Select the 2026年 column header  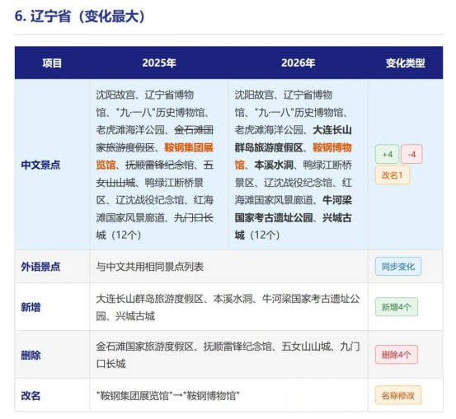tap(298, 63)
